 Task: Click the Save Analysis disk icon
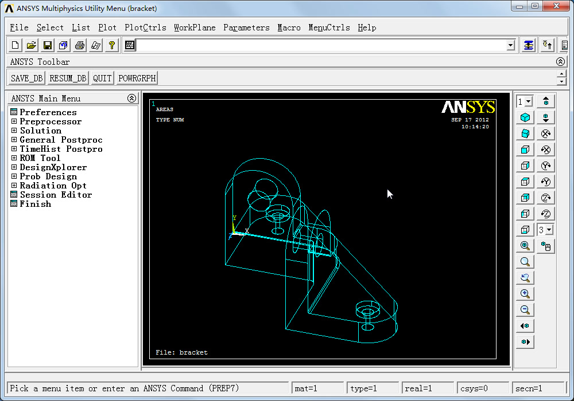pos(48,45)
